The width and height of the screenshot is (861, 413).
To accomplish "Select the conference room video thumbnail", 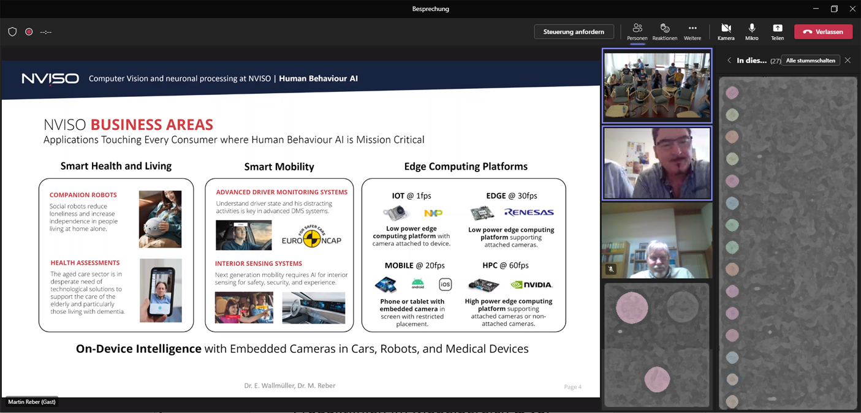I will 657,86.
